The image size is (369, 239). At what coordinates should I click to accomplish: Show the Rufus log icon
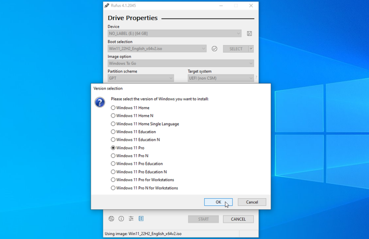141,219
